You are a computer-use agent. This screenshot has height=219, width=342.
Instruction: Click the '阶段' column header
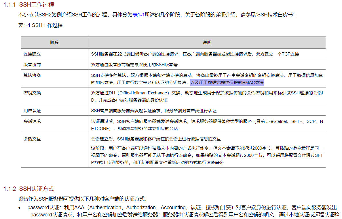(x=54, y=43)
